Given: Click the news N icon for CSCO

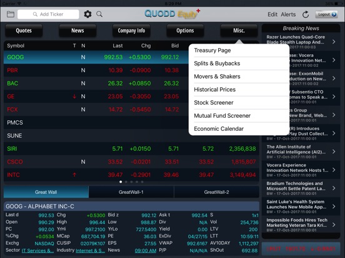Looking at the screenshot, I should tap(83, 161).
